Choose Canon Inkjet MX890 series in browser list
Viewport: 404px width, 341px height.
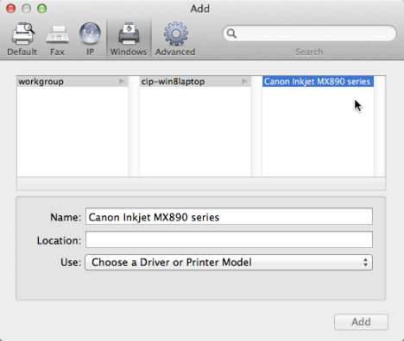pyautogui.click(x=318, y=82)
